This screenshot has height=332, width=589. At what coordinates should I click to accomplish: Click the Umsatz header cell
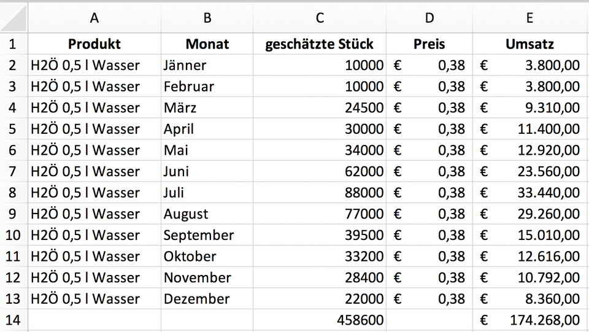click(530, 44)
